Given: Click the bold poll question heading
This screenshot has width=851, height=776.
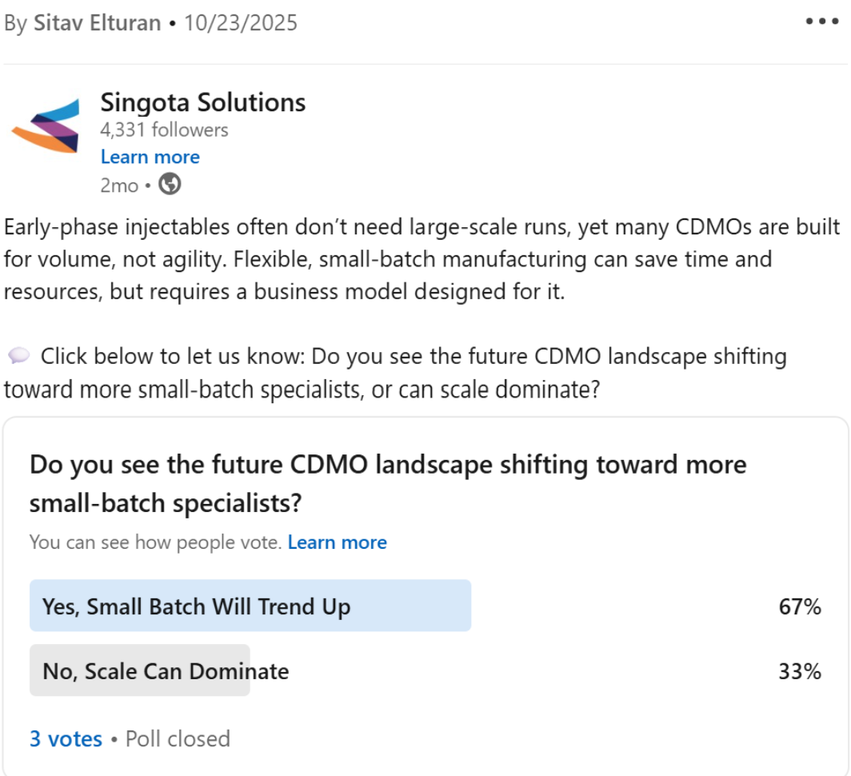Looking at the screenshot, I should pyautogui.click(x=388, y=484).
